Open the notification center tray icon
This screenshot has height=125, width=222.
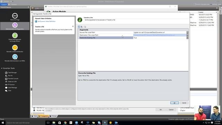click(x=212, y=123)
